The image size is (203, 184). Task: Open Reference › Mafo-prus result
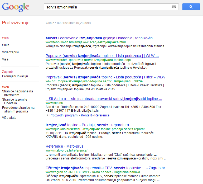tap(65, 146)
